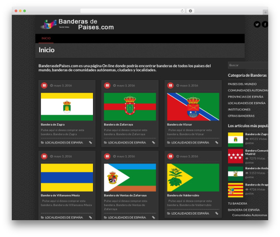The height and width of the screenshot is (237, 280).
Task: Open the Bandera de Villanueva Mesía title link
Action: point(60,196)
